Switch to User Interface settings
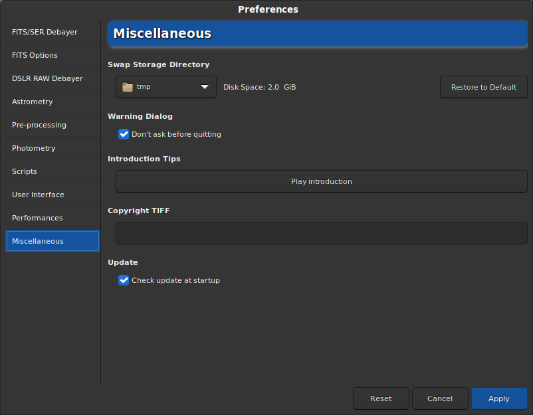Image resolution: width=533 pixels, height=415 pixels. coord(38,195)
